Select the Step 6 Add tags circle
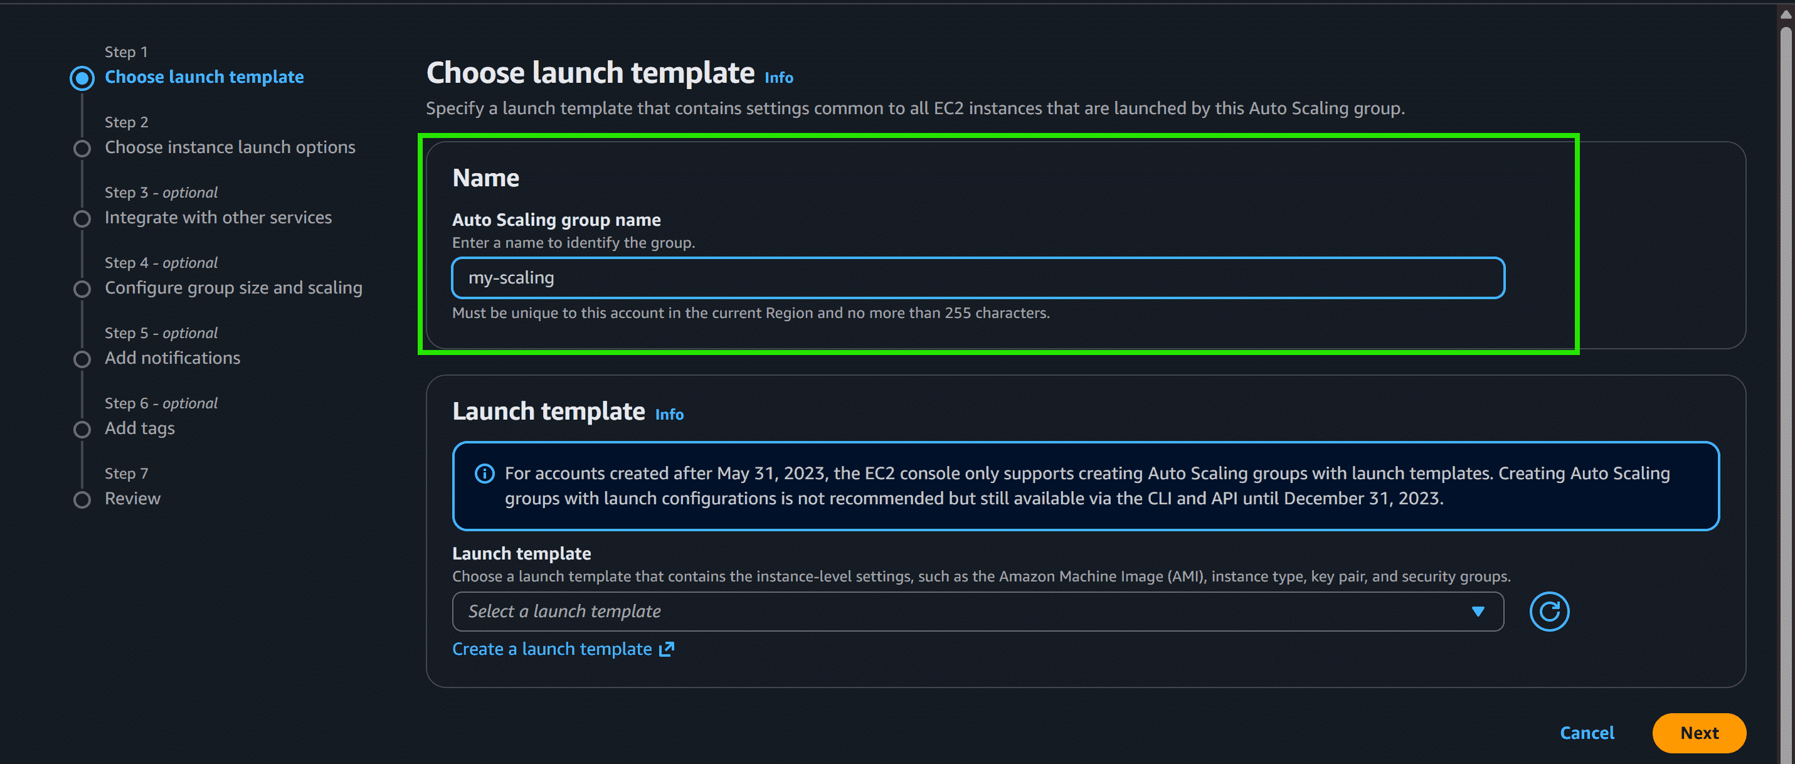This screenshot has height=764, width=1795. coord(82,430)
